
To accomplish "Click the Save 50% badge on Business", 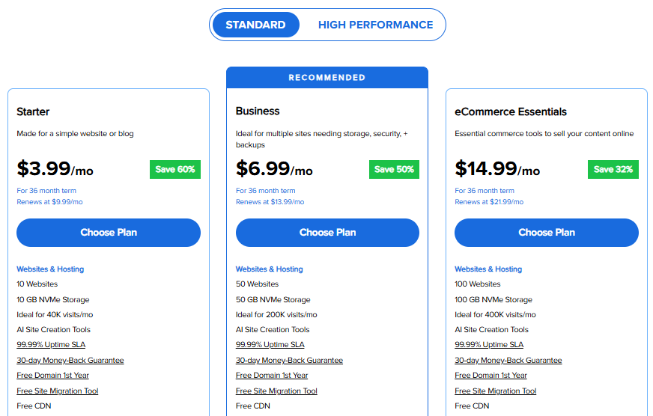I will click(394, 169).
